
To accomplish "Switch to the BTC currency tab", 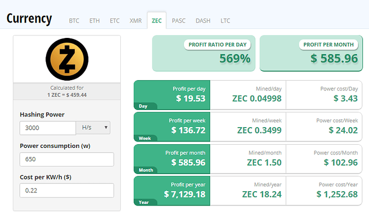I will pyautogui.click(x=74, y=21).
